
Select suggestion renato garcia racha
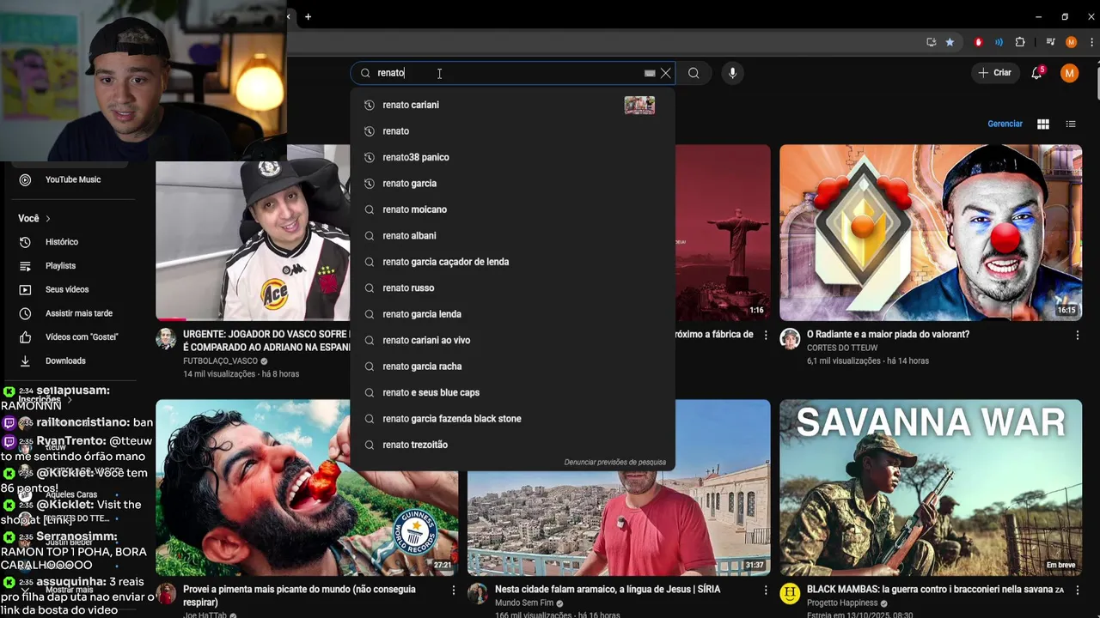(x=512, y=367)
